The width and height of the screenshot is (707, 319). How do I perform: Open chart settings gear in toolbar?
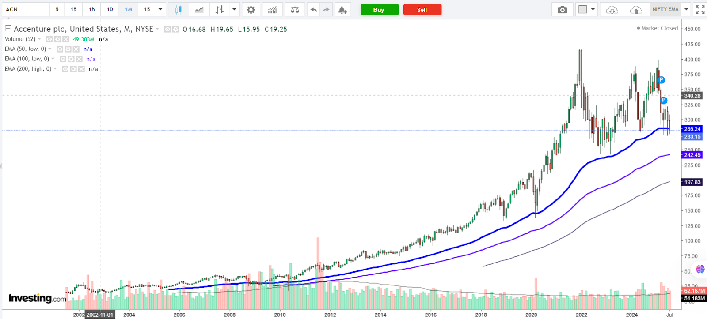(x=251, y=10)
